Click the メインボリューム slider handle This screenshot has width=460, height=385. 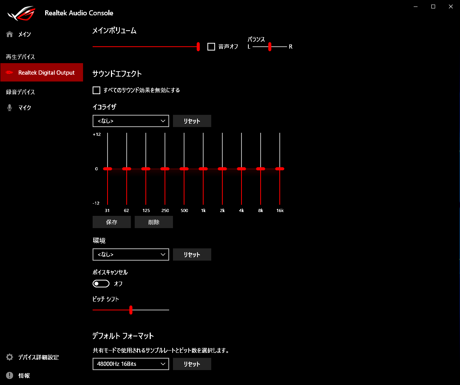tap(198, 47)
